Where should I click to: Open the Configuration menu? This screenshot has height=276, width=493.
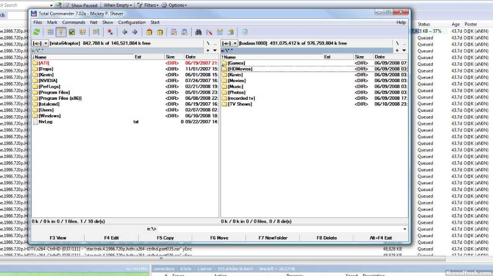tap(131, 23)
